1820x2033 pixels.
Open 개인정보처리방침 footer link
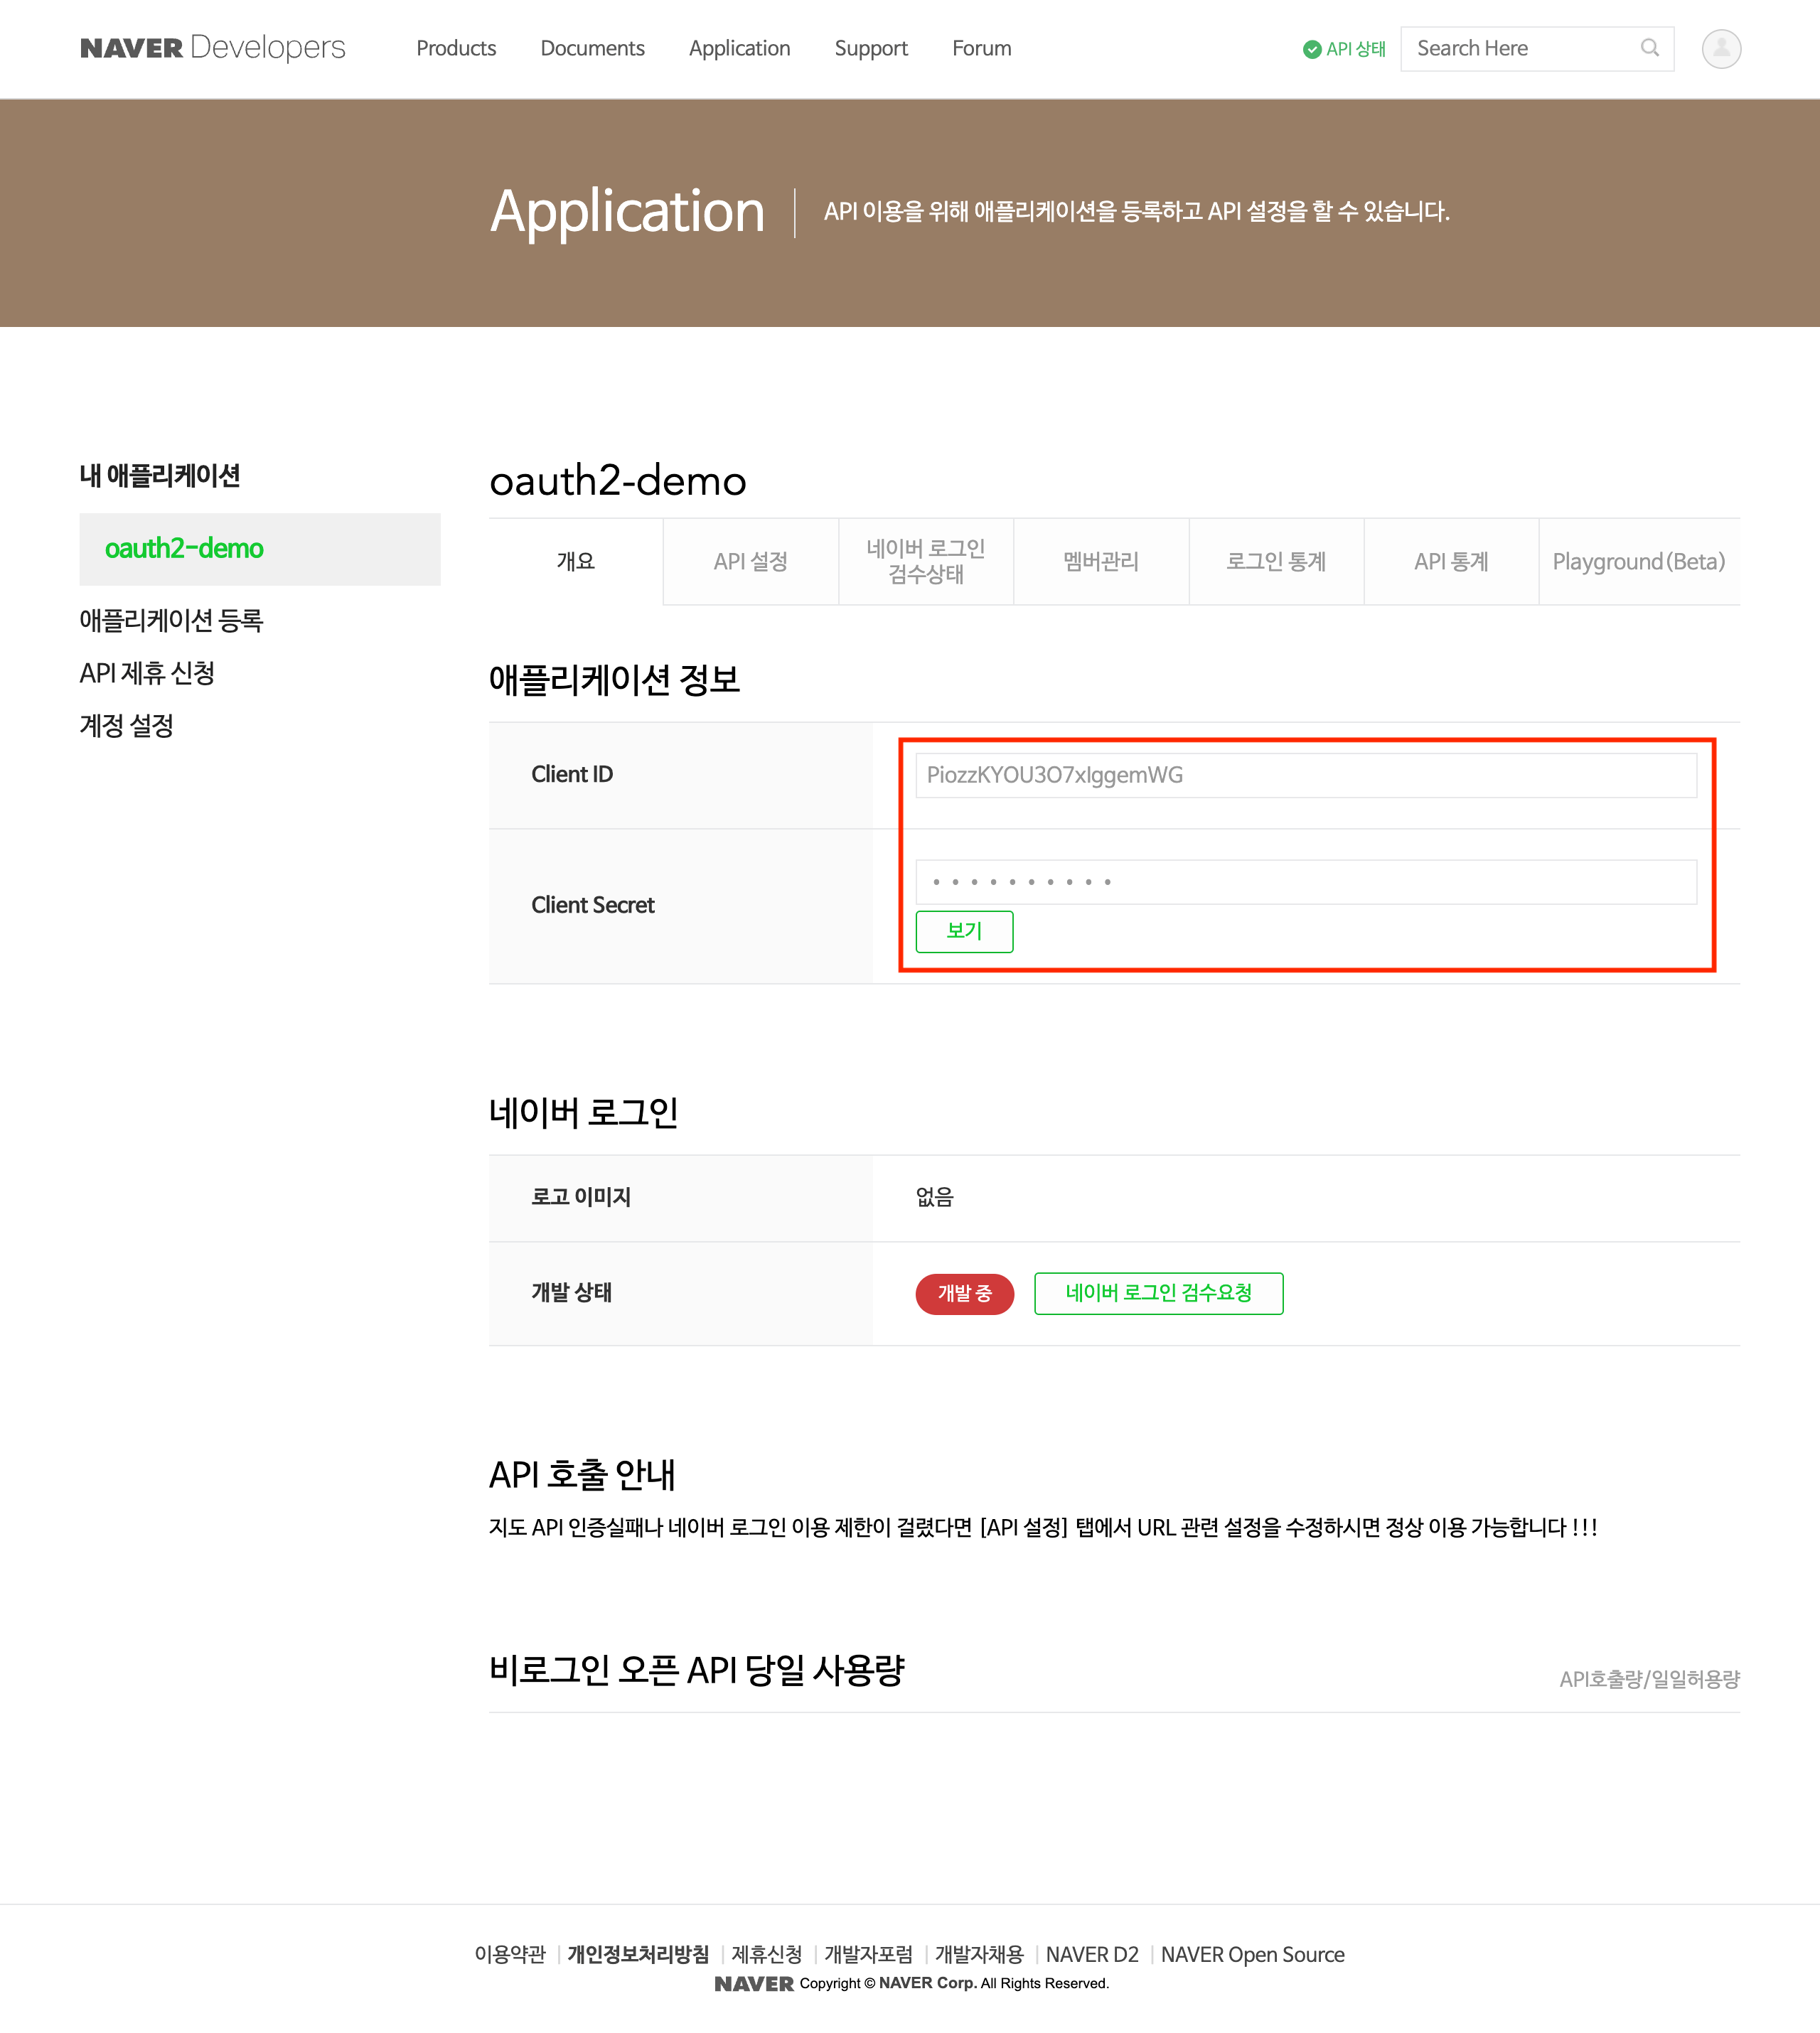[638, 1954]
